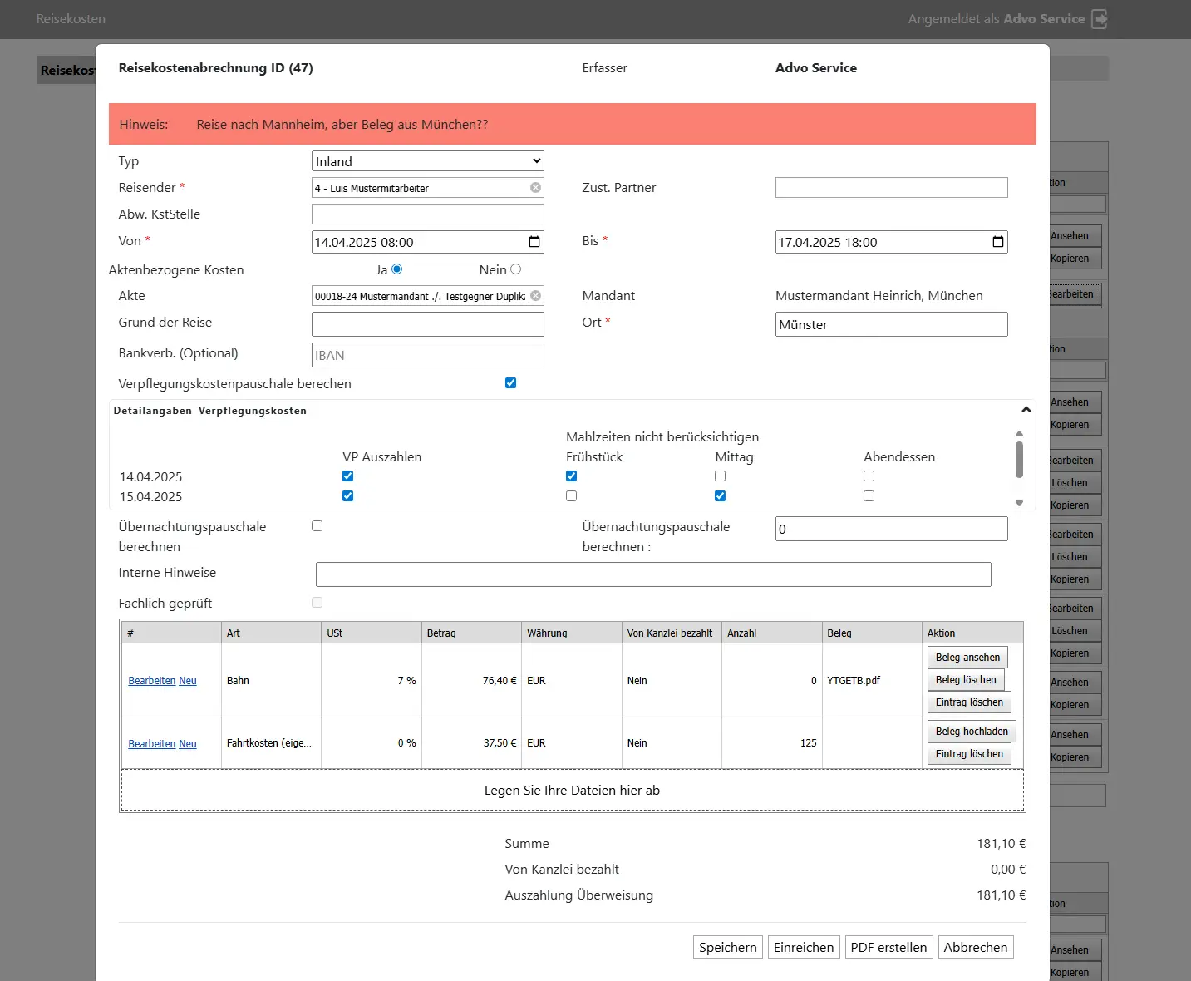The height and width of the screenshot is (981, 1191).
Task: Open the calendar picker for the Bis date
Action: point(997,241)
